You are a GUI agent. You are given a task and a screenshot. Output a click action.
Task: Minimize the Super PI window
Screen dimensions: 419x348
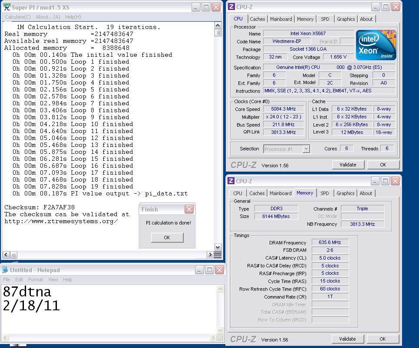tap(196, 7)
